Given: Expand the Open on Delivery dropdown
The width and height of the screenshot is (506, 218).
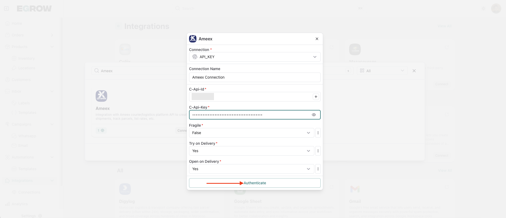Looking at the screenshot, I should [x=251, y=169].
